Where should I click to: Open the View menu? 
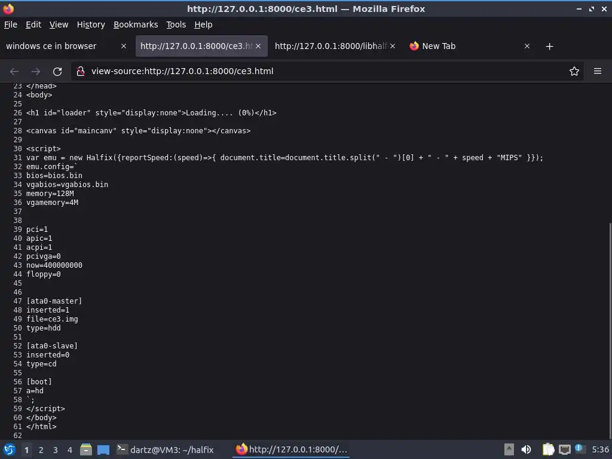click(x=59, y=25)
